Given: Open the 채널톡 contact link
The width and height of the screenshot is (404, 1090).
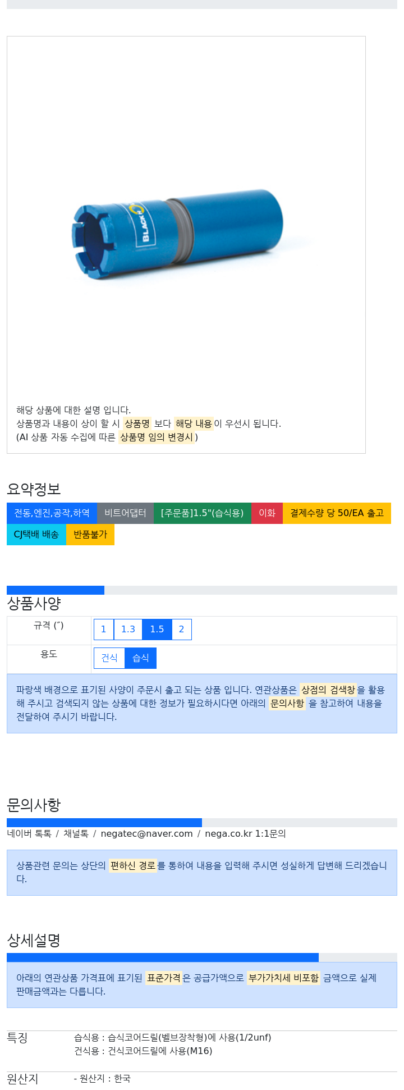Looking at the screenshot, I should pos(76,834).
